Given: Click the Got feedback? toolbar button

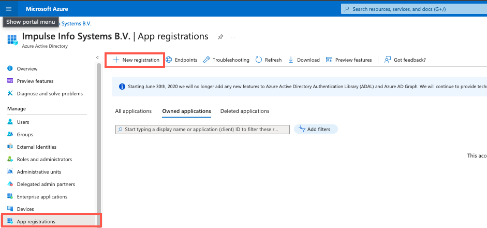Looking at the screenshot, I should 405,60.
